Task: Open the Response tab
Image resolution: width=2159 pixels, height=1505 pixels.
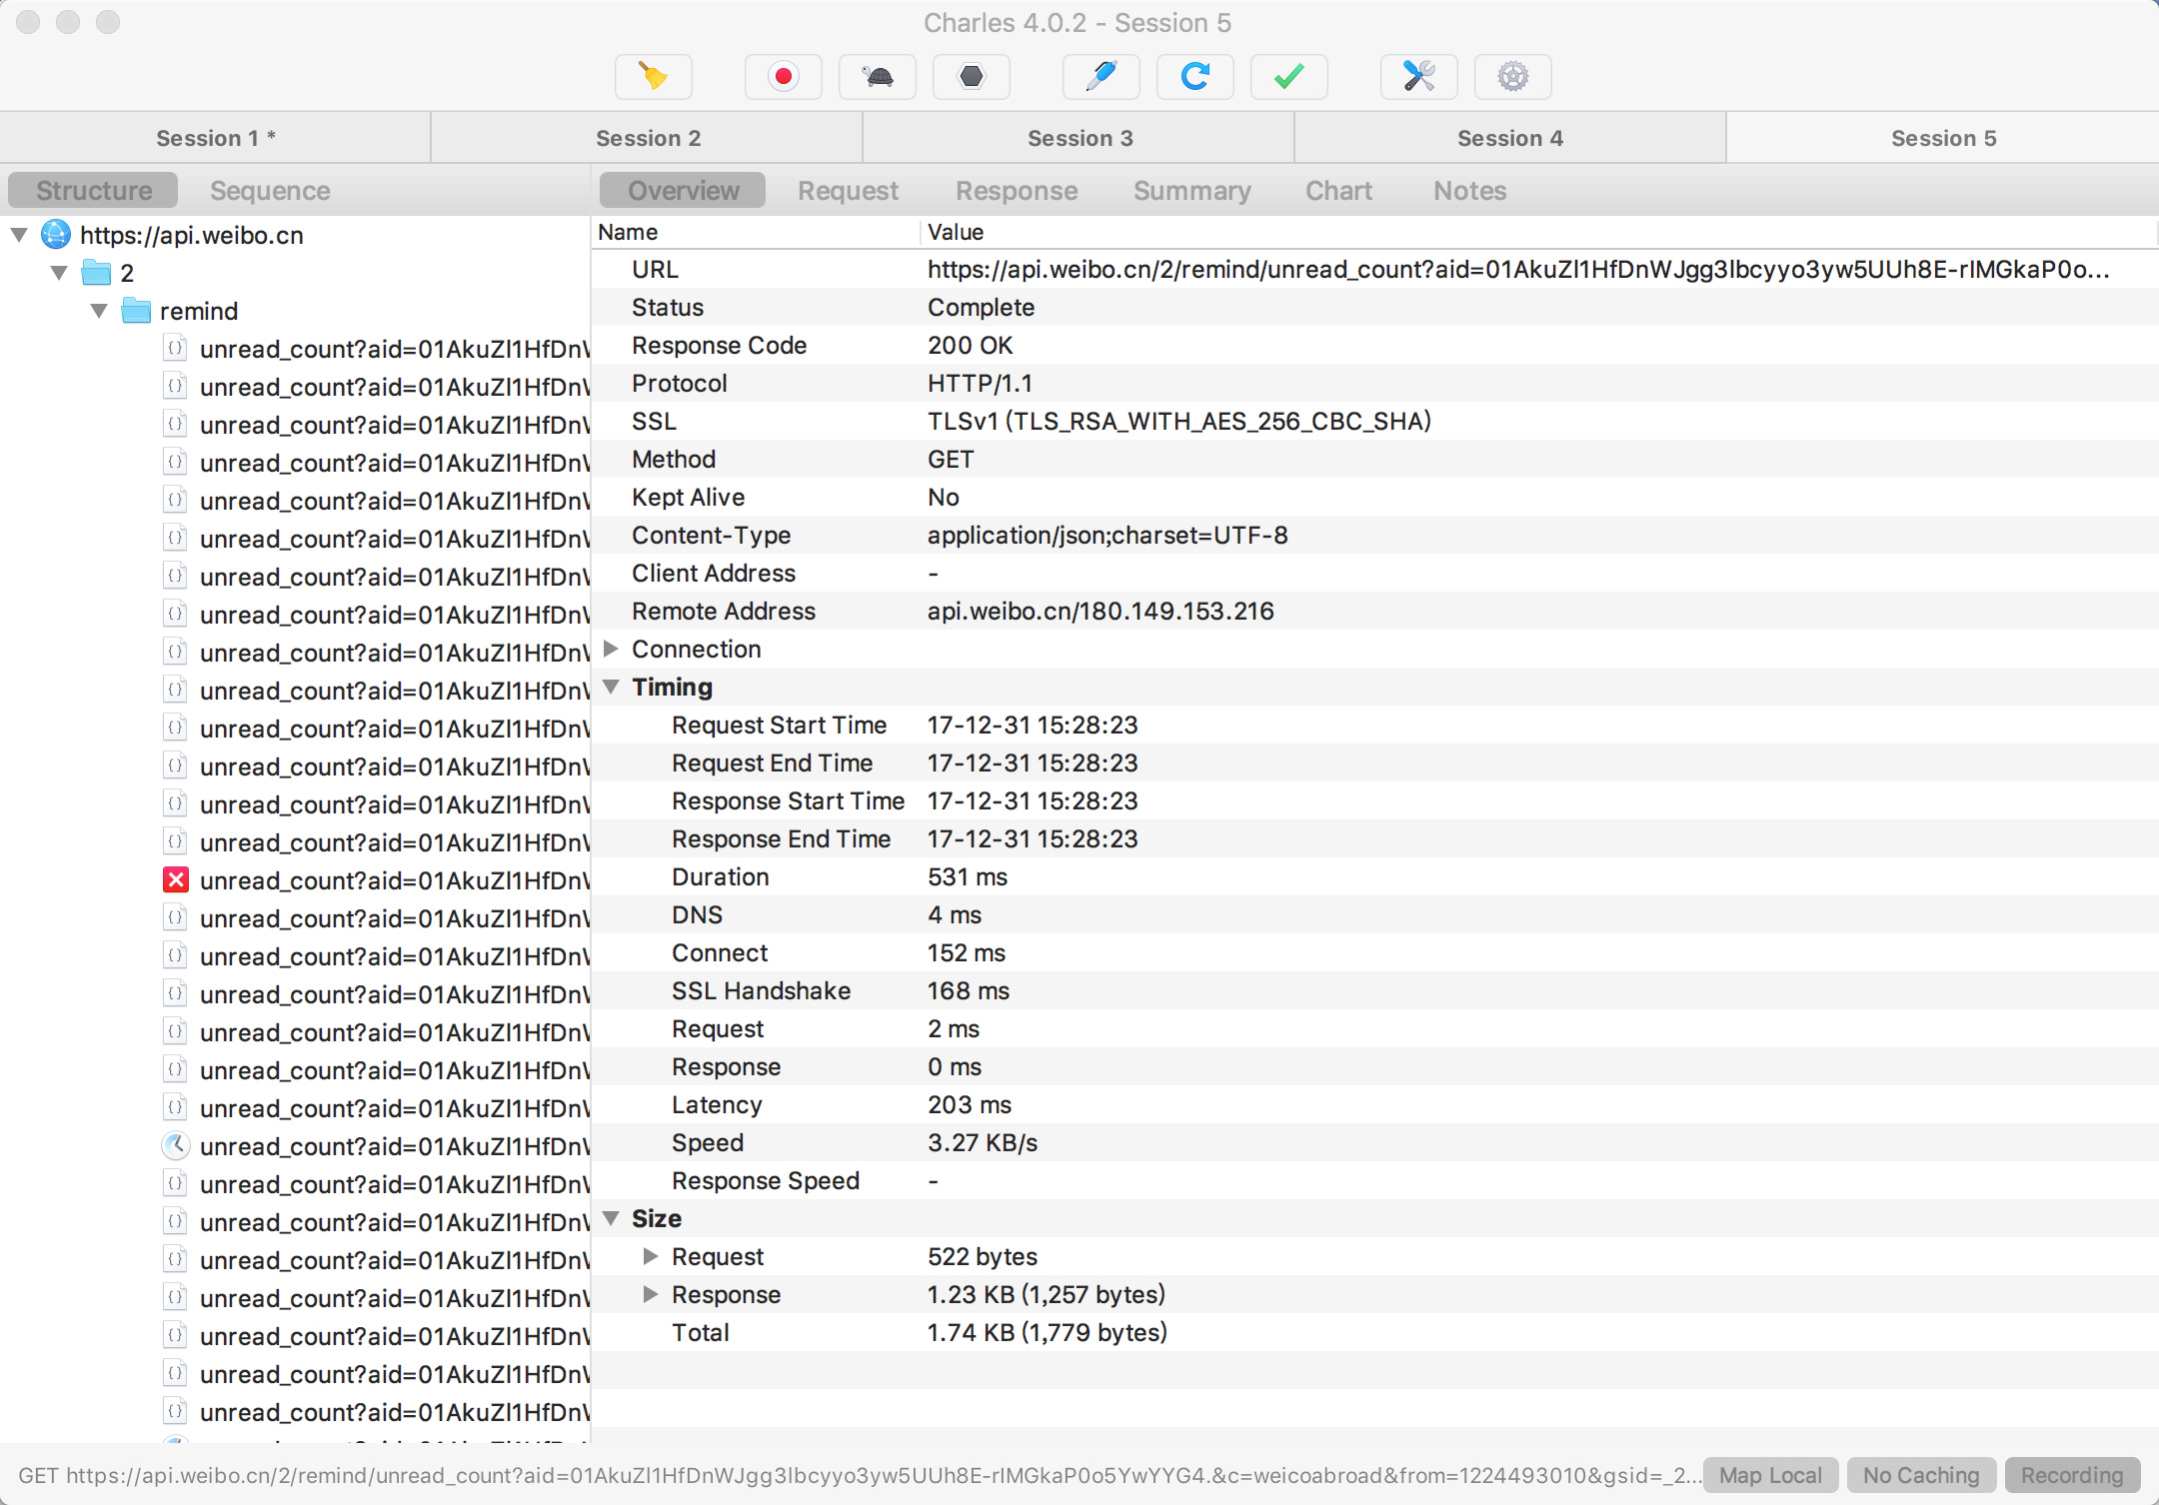Action: coord(1016,191)
